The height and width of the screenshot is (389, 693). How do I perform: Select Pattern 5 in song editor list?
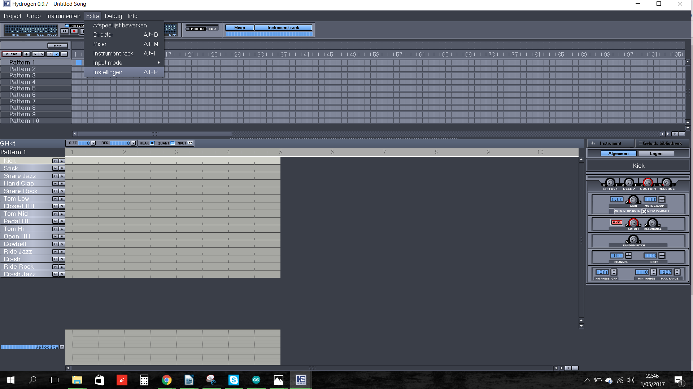[22, 88]
